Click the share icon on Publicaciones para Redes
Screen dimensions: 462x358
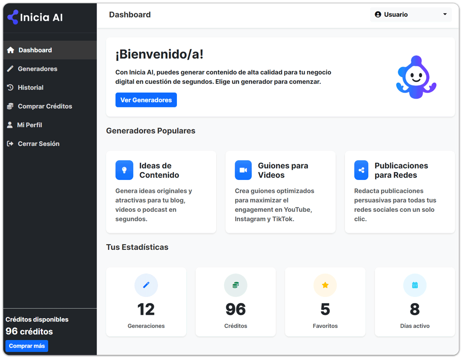click(361, 170)
